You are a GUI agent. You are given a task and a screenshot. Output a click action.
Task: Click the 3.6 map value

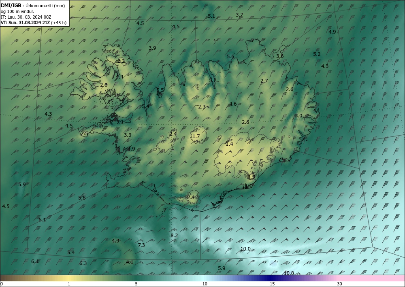(x=280, y=56)
